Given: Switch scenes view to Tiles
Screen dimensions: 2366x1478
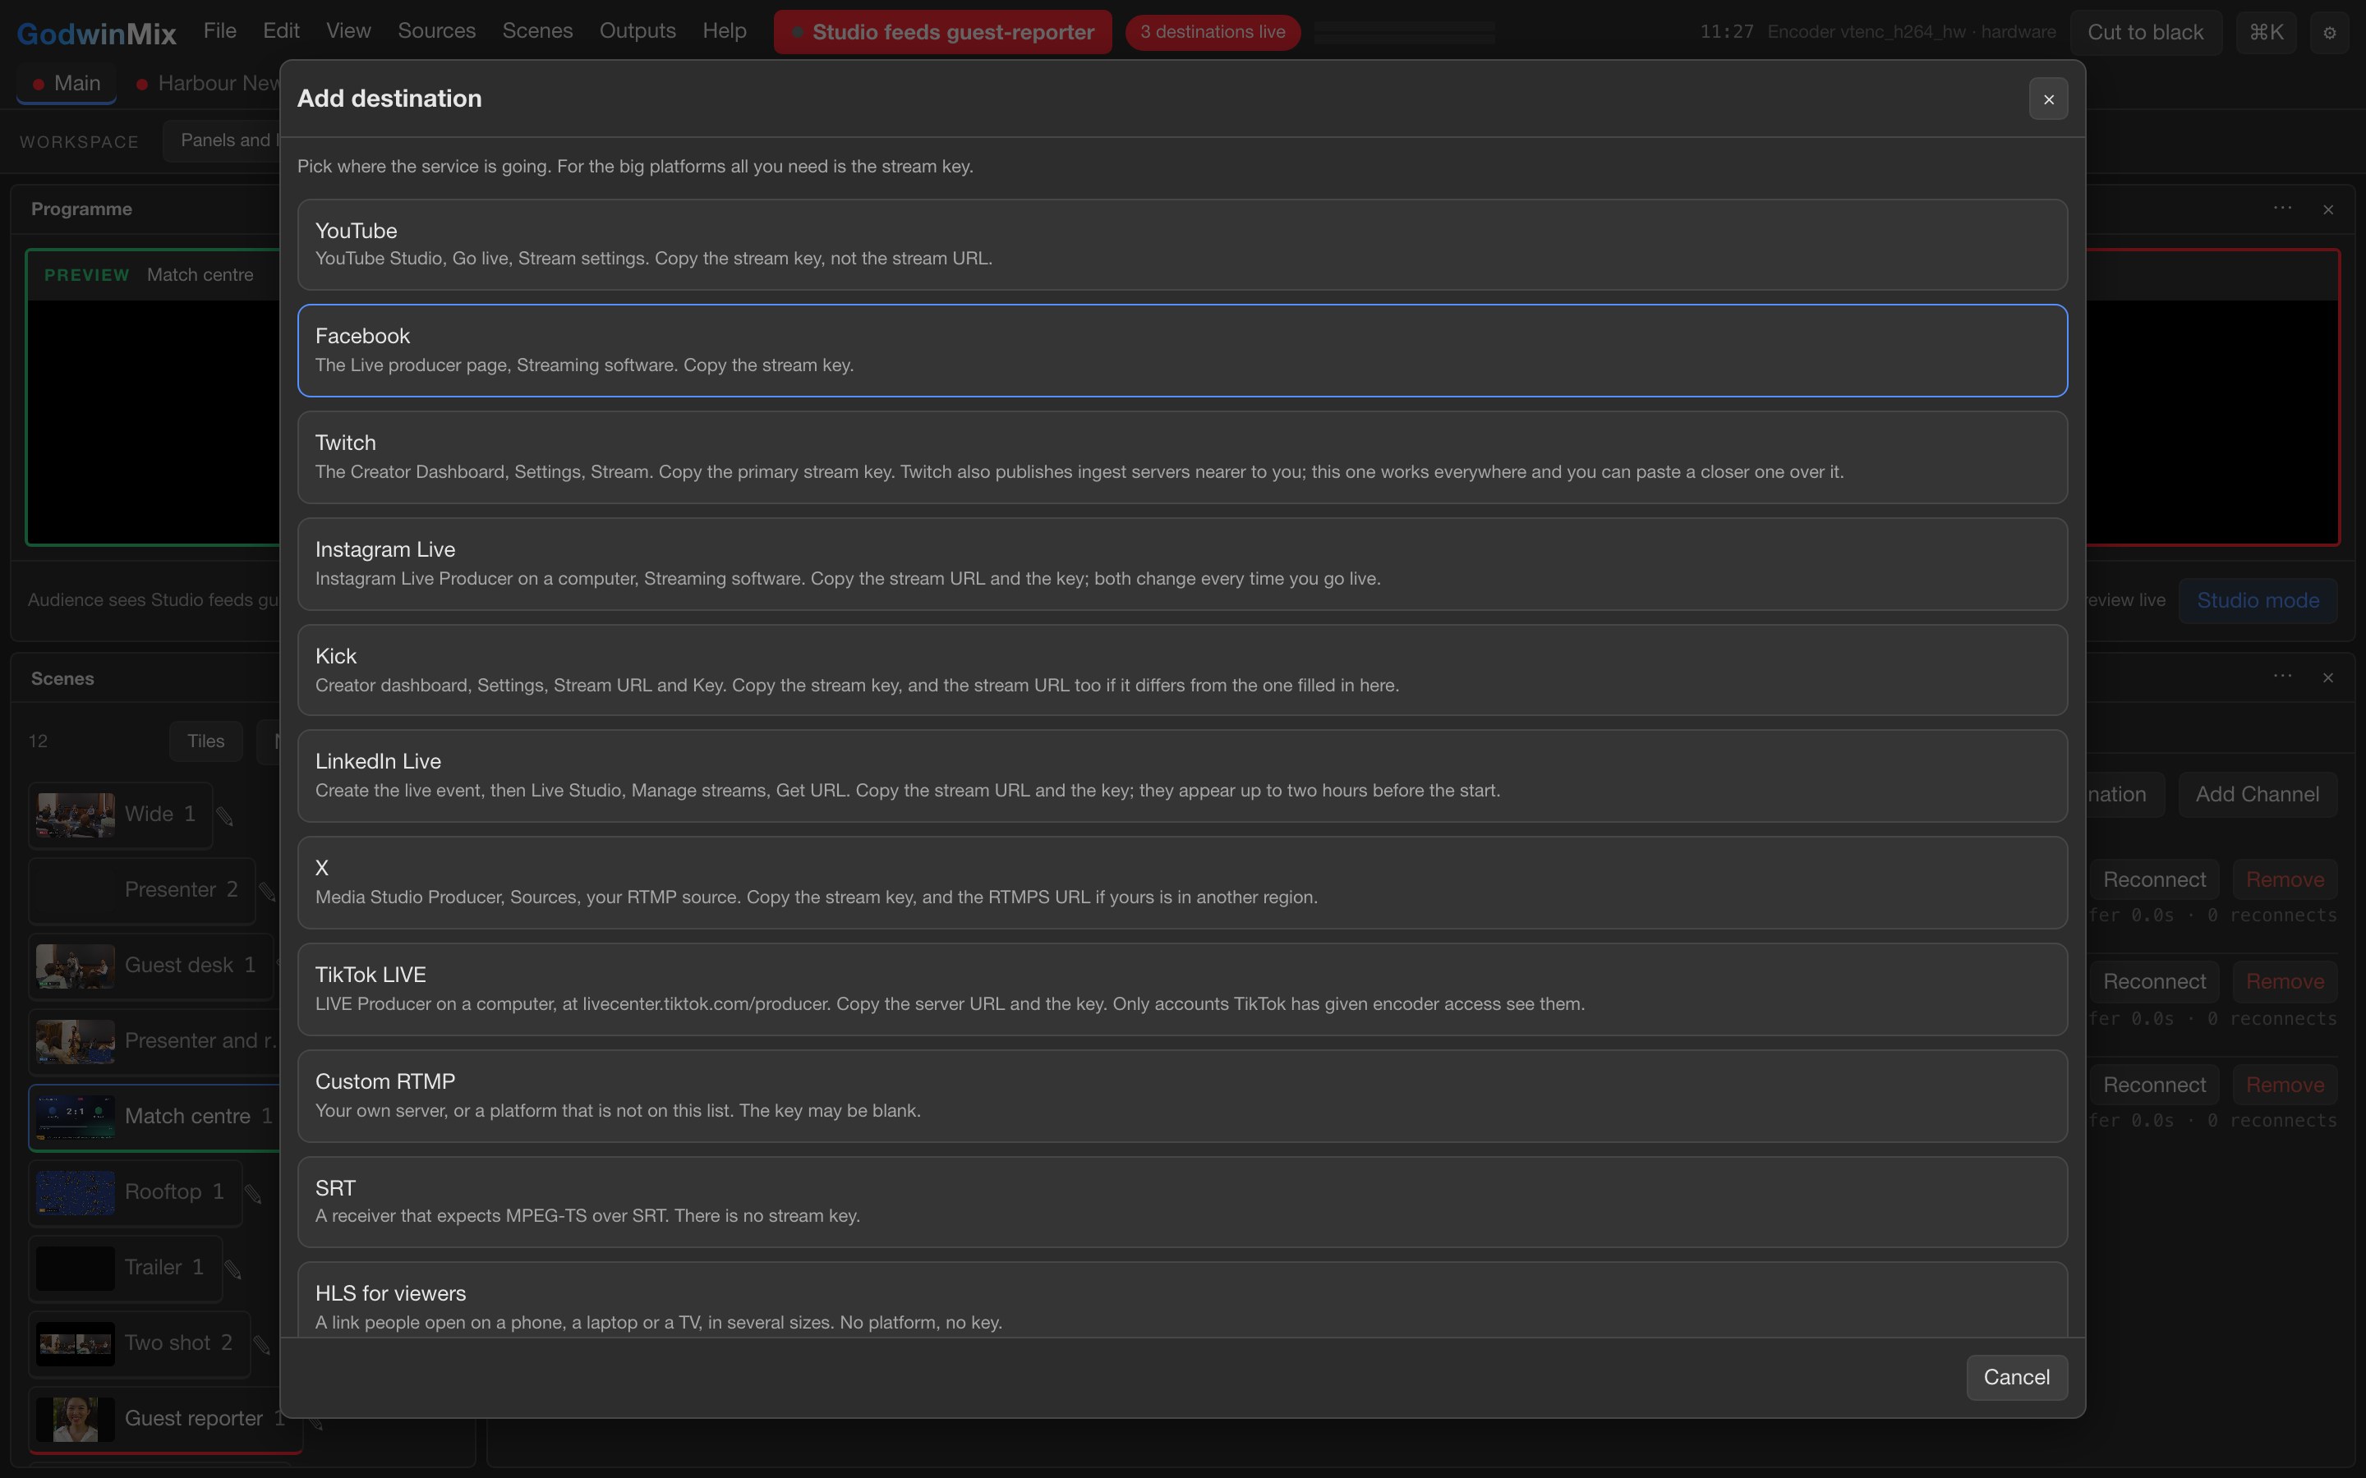Looking at the screenshot, I should (x=205, y=741).
